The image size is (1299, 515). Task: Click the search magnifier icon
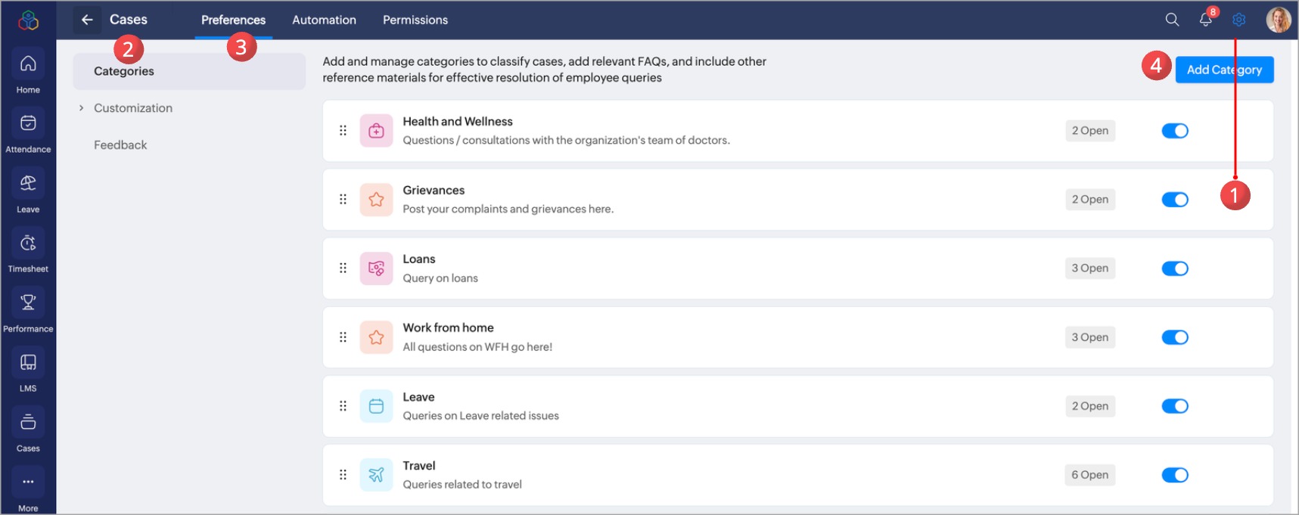click(x=1172, y=20)
